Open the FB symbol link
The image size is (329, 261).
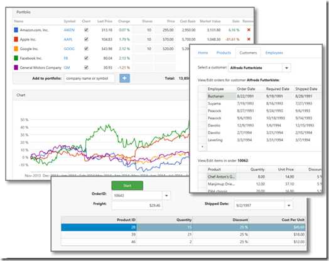[66, 58]
